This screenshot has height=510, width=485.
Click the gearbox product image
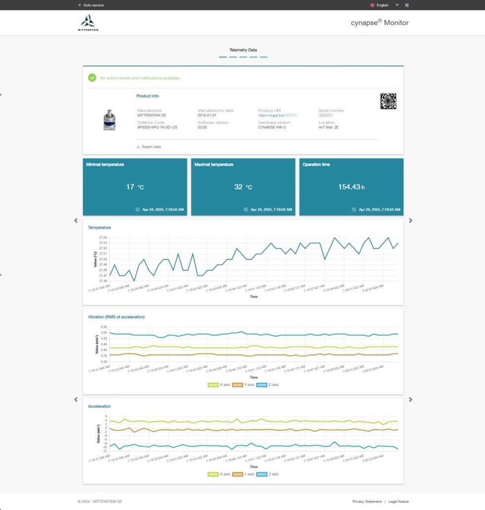coord(110,120)
